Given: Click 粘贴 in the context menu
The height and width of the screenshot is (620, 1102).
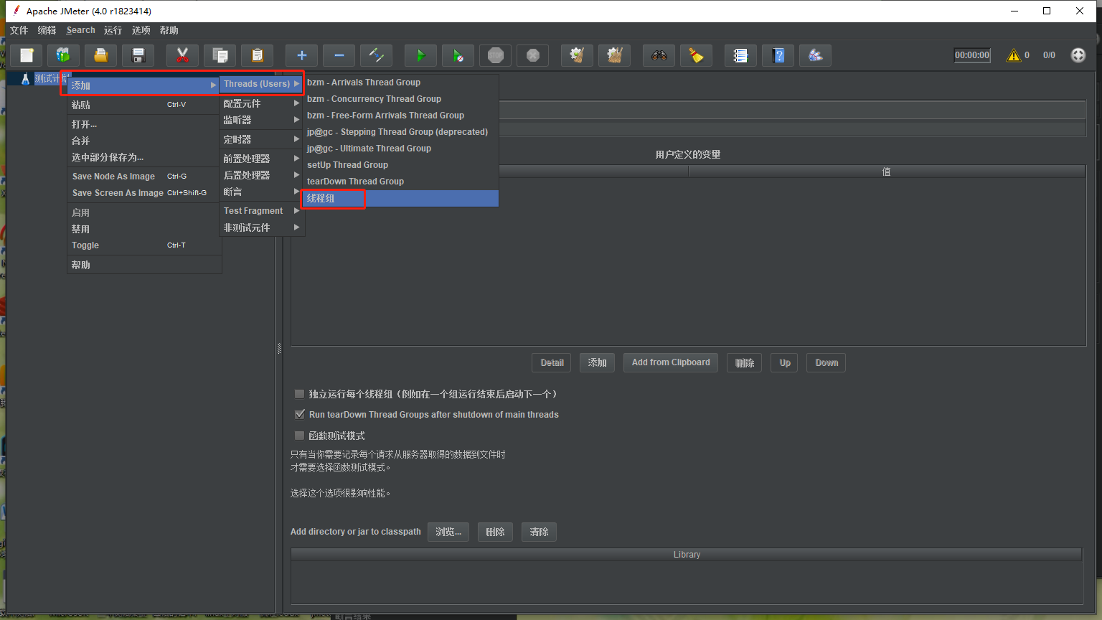Looking at the screenshot, I should (x=143, y=105).
